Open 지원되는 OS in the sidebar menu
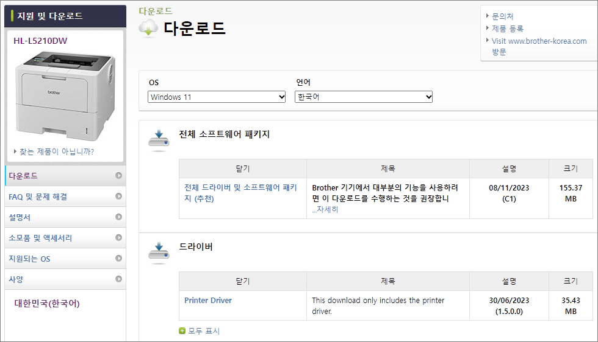Screen dimensions: 598x342 [x=65, y=259]
